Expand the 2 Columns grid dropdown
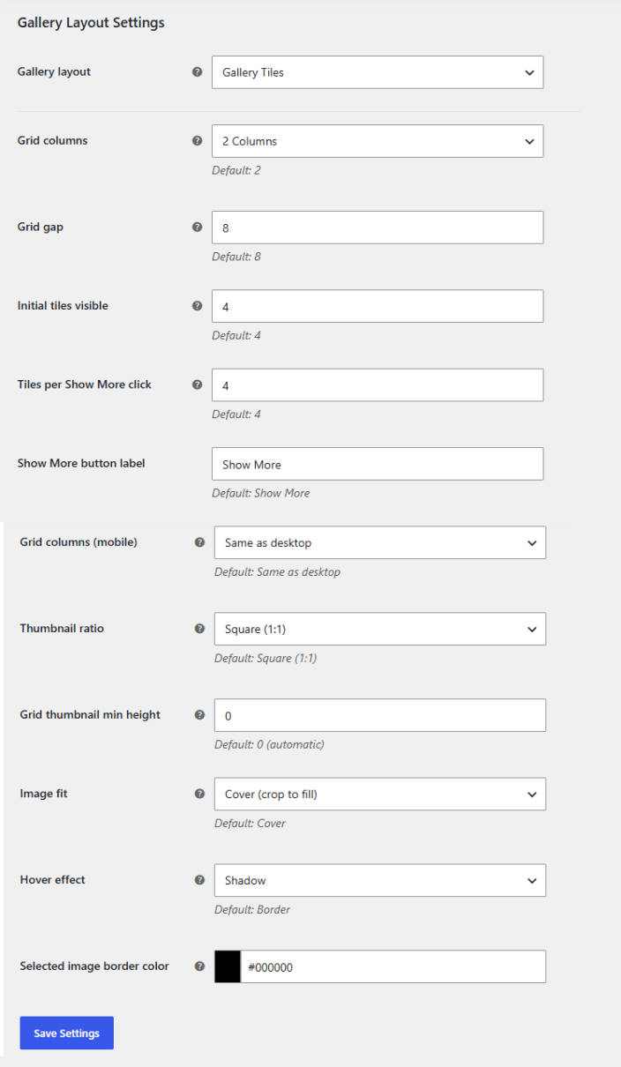The image size is (621, 1067). click(x=378, y=141)
